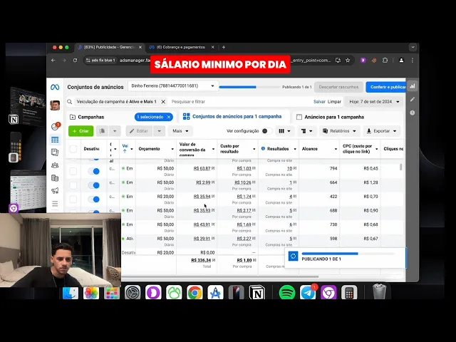Screen dimensions: 456x342
Task: Switch to 'Cobrança e pagamentos' browser tab
Action: pos(181,47)
